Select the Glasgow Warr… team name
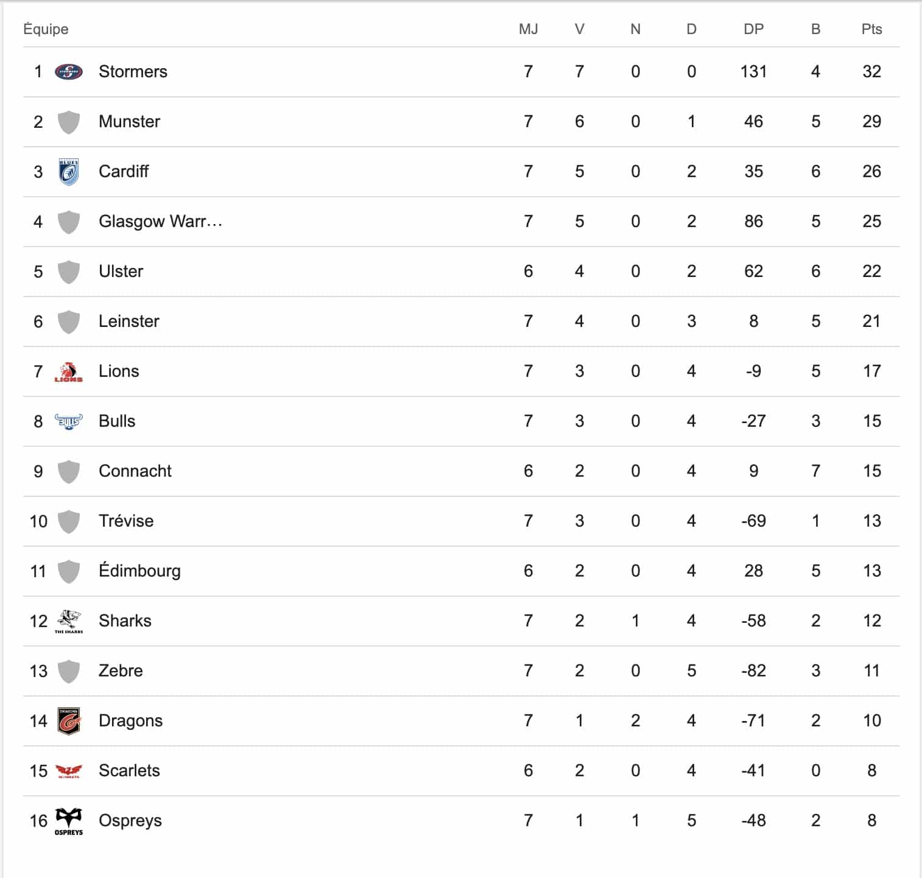 tap(160, 222)
